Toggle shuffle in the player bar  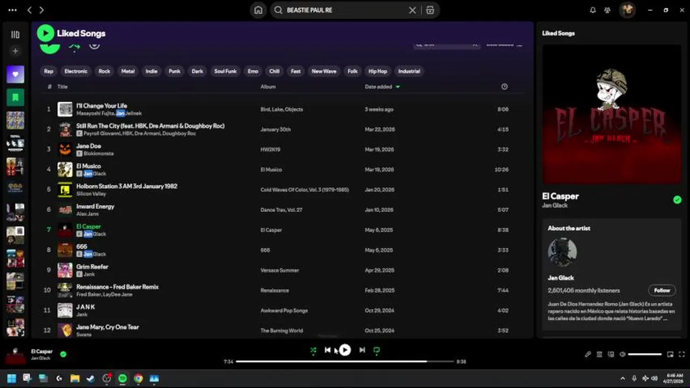coord(313,350)
